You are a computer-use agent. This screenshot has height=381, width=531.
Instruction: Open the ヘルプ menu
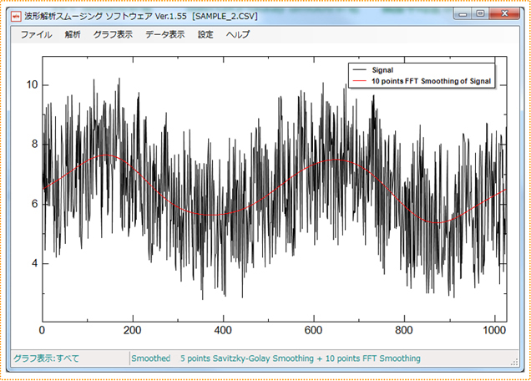238,34
